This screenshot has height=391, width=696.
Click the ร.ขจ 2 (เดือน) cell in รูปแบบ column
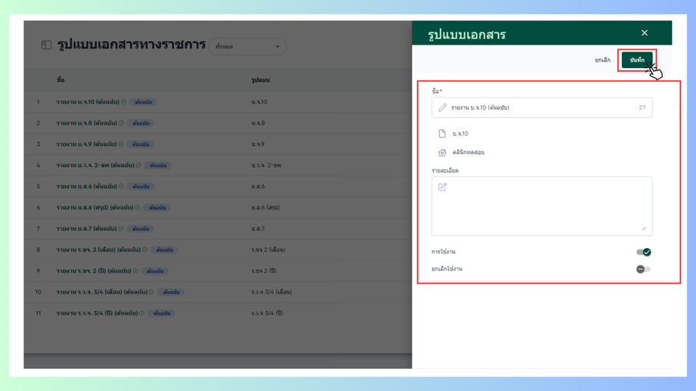click(268, 250)
